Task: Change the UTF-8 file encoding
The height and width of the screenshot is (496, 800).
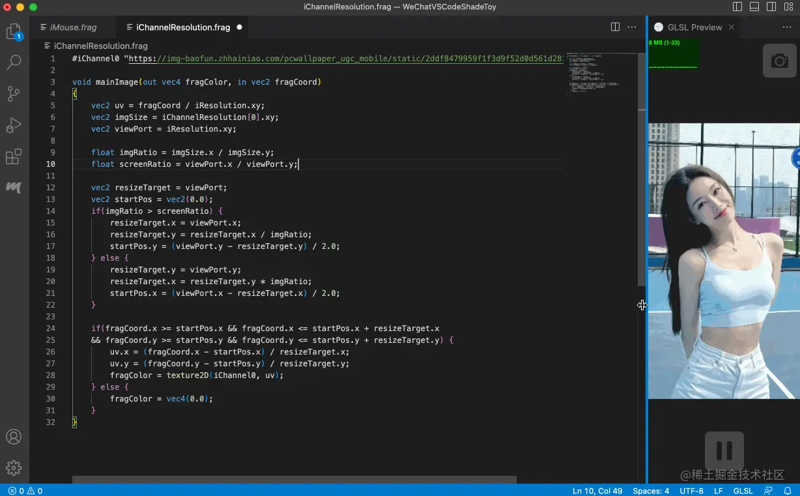Action: (691, 491)
